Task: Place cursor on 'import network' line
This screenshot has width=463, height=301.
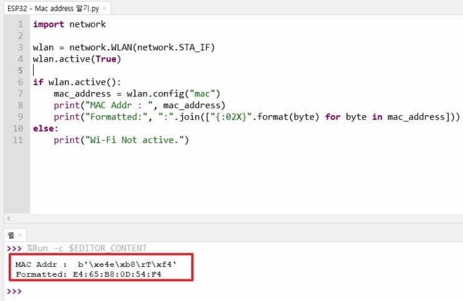Action: (x=69, y=24)
